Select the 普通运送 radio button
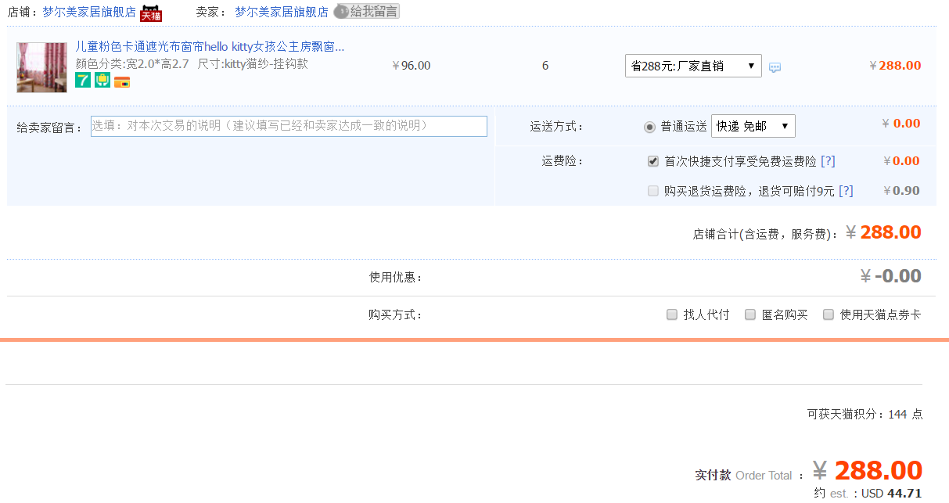This screenshot has width=949, height=503. pos(649,127)
